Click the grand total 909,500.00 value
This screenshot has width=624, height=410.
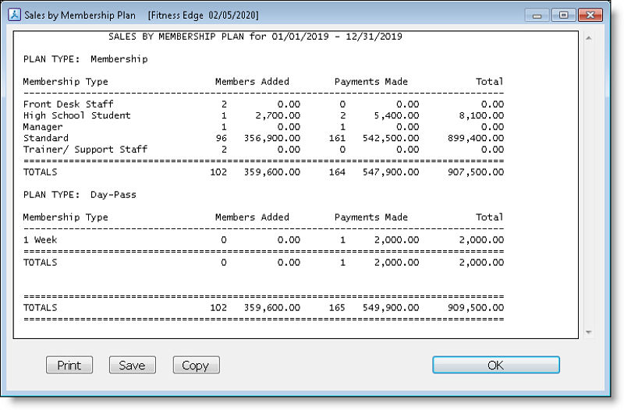pos(476,308)
